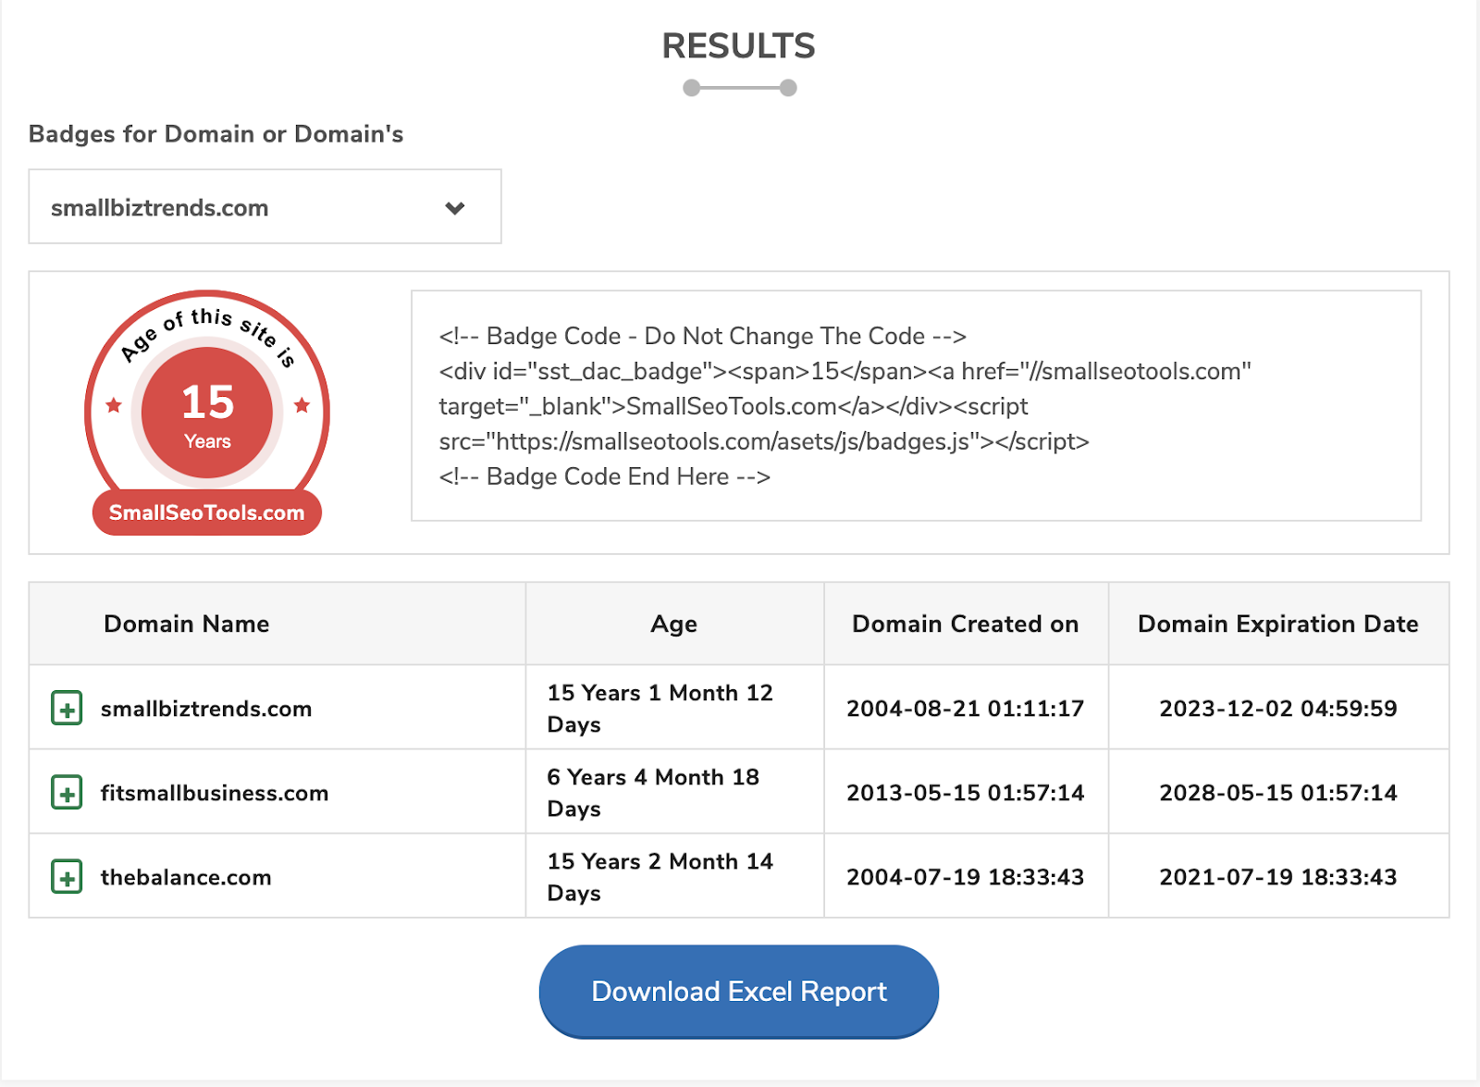Click expiration date 2028-05-15 01:57:14
The height and width of the screenshot is (1087, 1480).
(1278, 793)
